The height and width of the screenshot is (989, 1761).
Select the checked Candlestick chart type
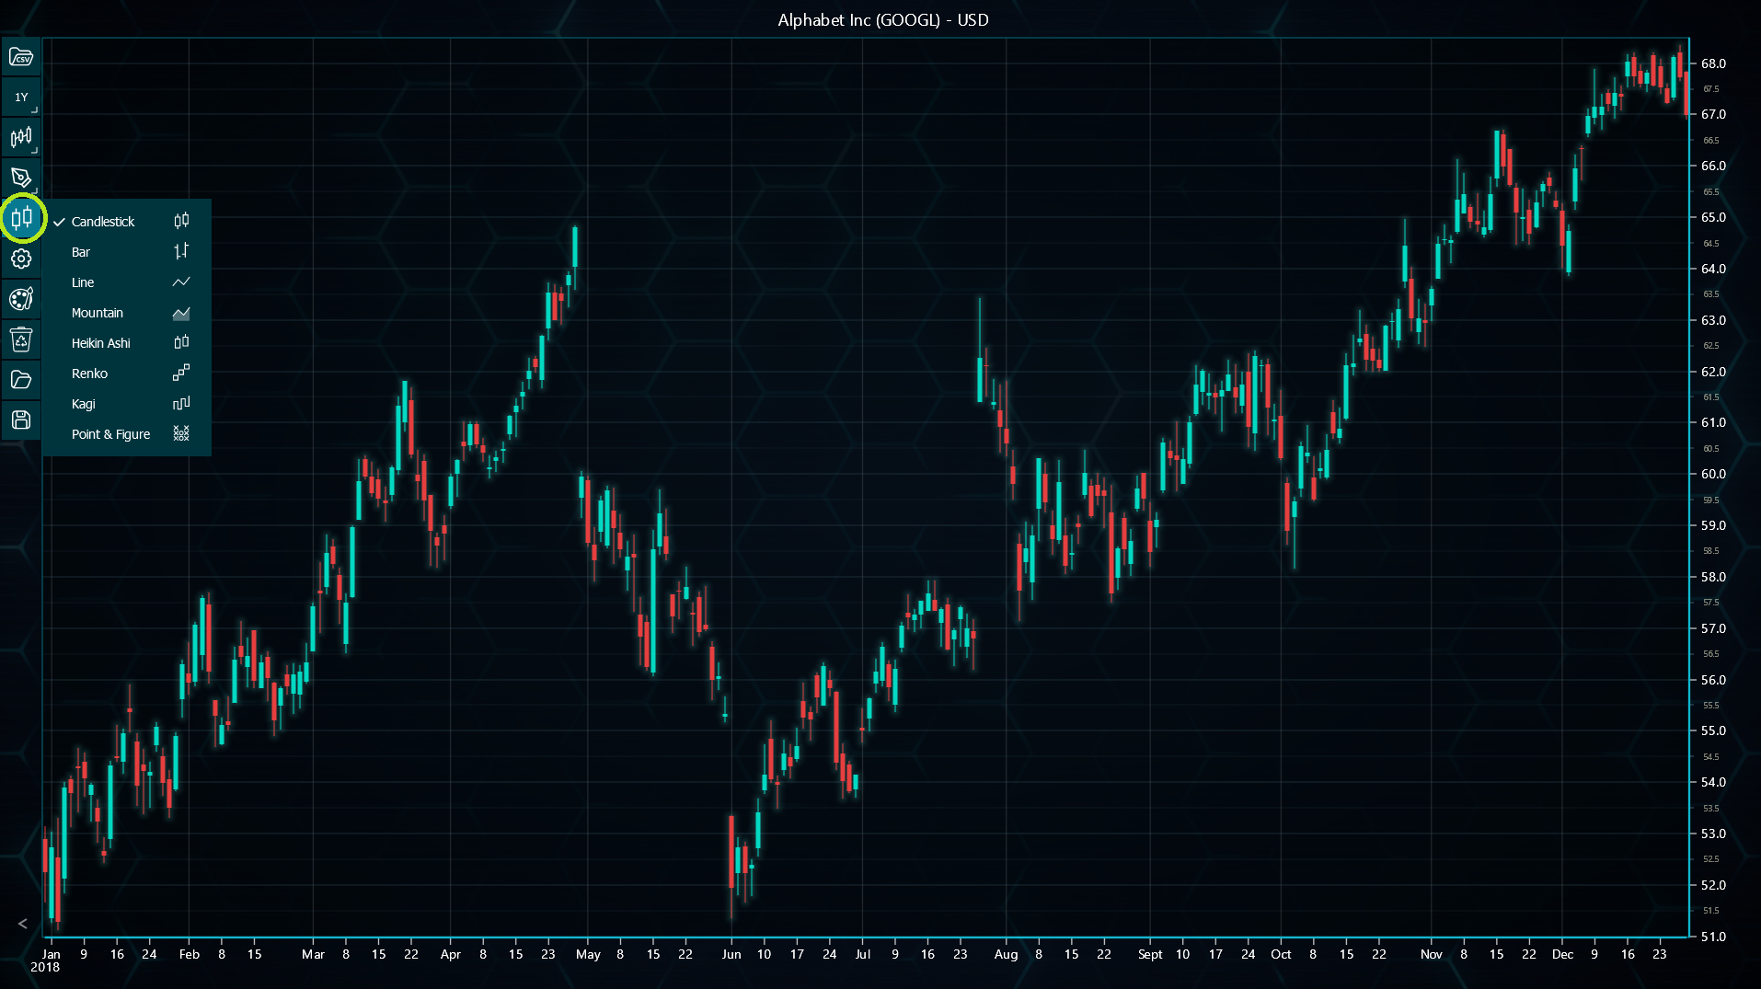click(x=127, y=222)
